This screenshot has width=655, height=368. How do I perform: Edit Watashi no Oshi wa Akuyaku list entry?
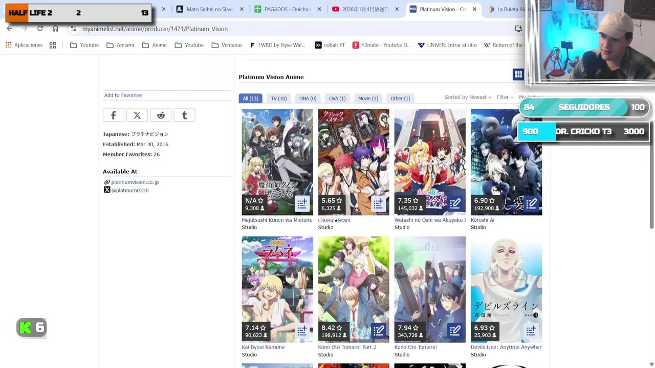point(454,204)
